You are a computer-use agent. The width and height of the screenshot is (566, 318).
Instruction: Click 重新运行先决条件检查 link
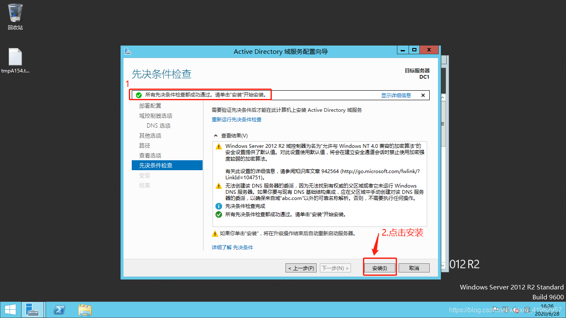(x=237, y=120)
